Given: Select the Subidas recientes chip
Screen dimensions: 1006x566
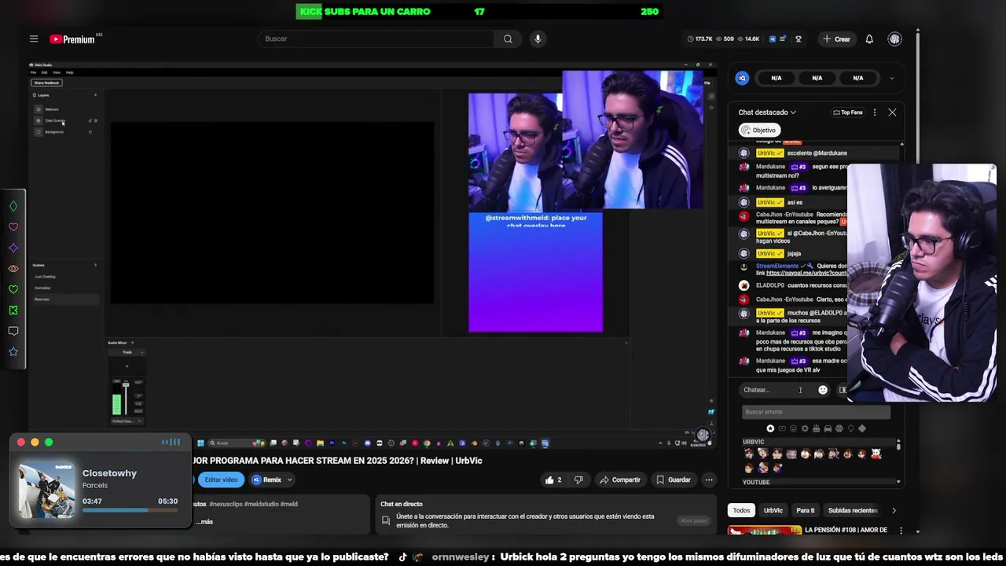Looking at the screenshot, I should 853,510.
